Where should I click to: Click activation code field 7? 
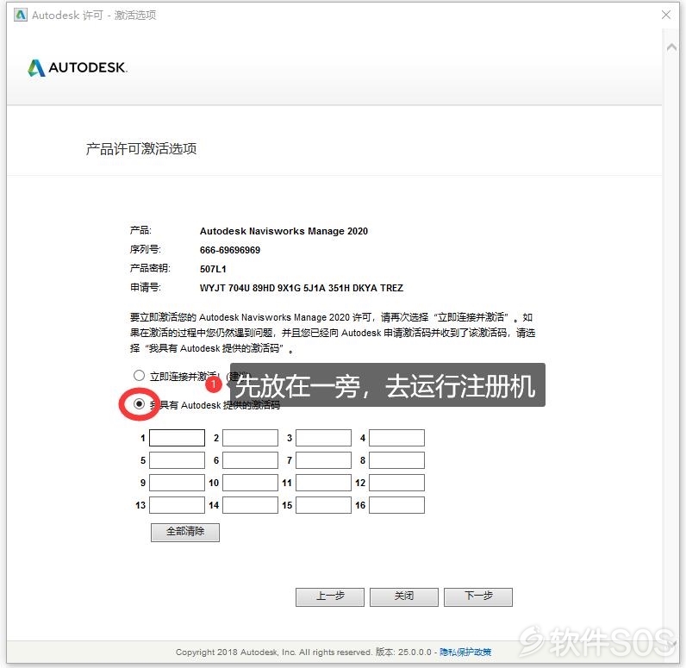[323, 460]
